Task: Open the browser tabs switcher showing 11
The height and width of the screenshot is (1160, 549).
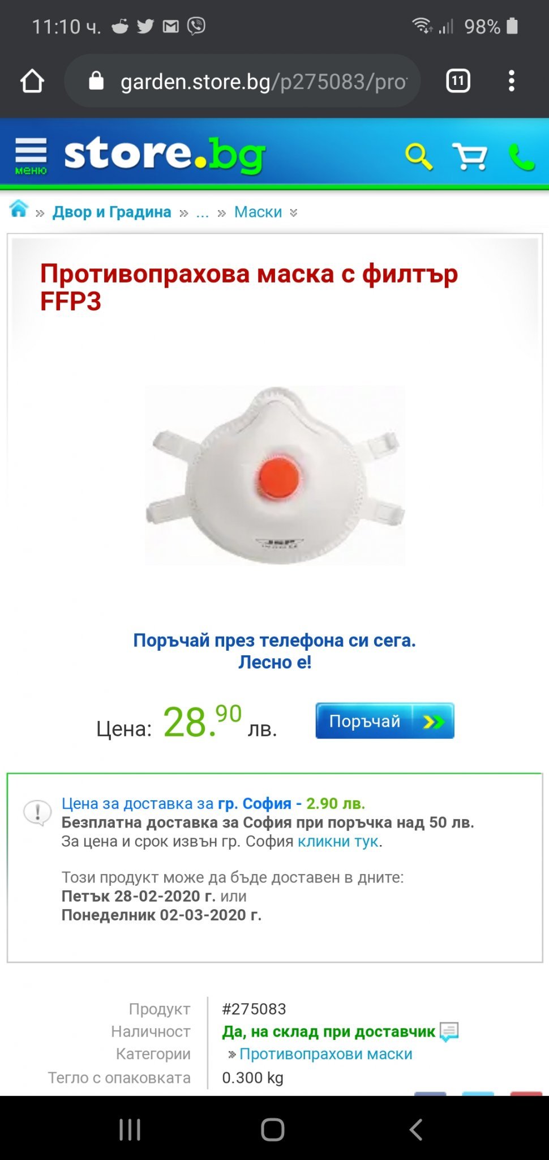Action: coord(458,81)
